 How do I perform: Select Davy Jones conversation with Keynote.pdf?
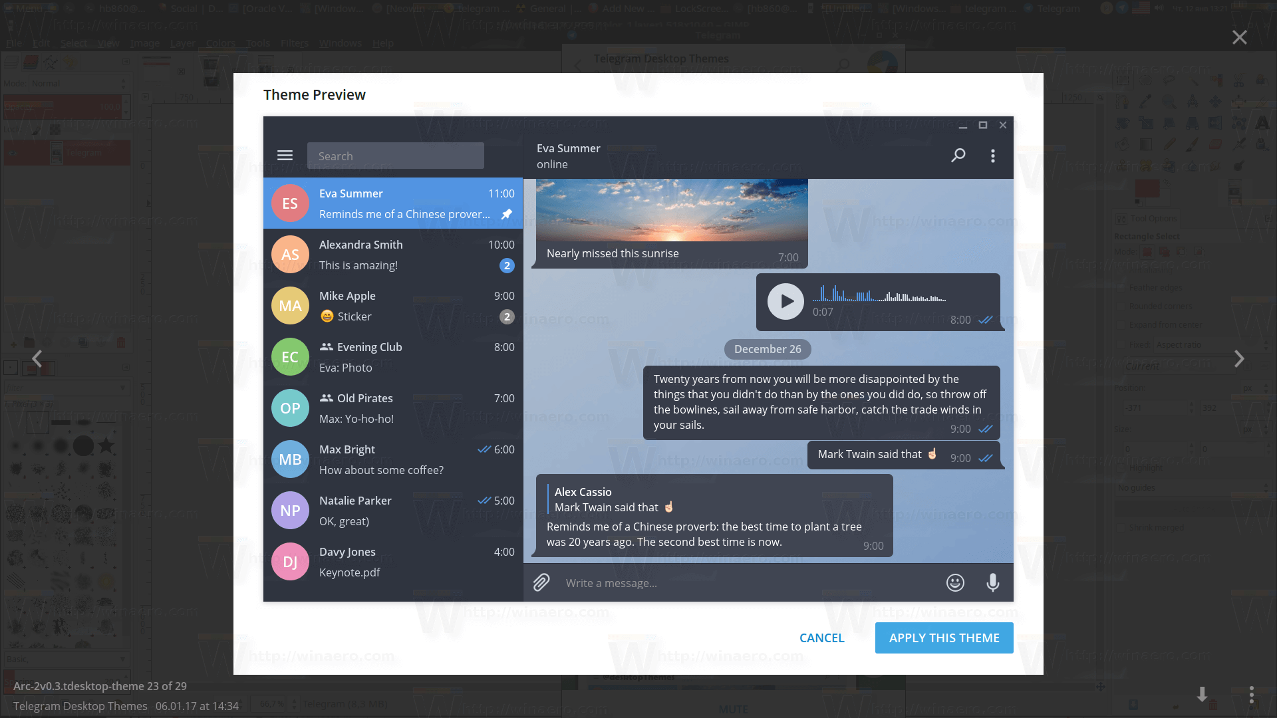(393, 561)
